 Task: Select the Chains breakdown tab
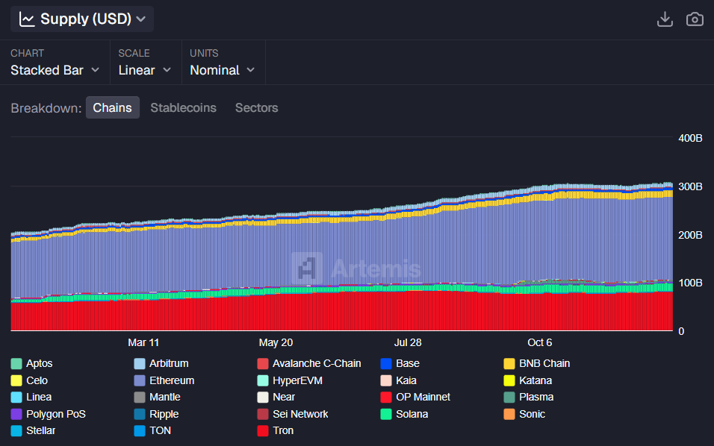pos(113,107)
